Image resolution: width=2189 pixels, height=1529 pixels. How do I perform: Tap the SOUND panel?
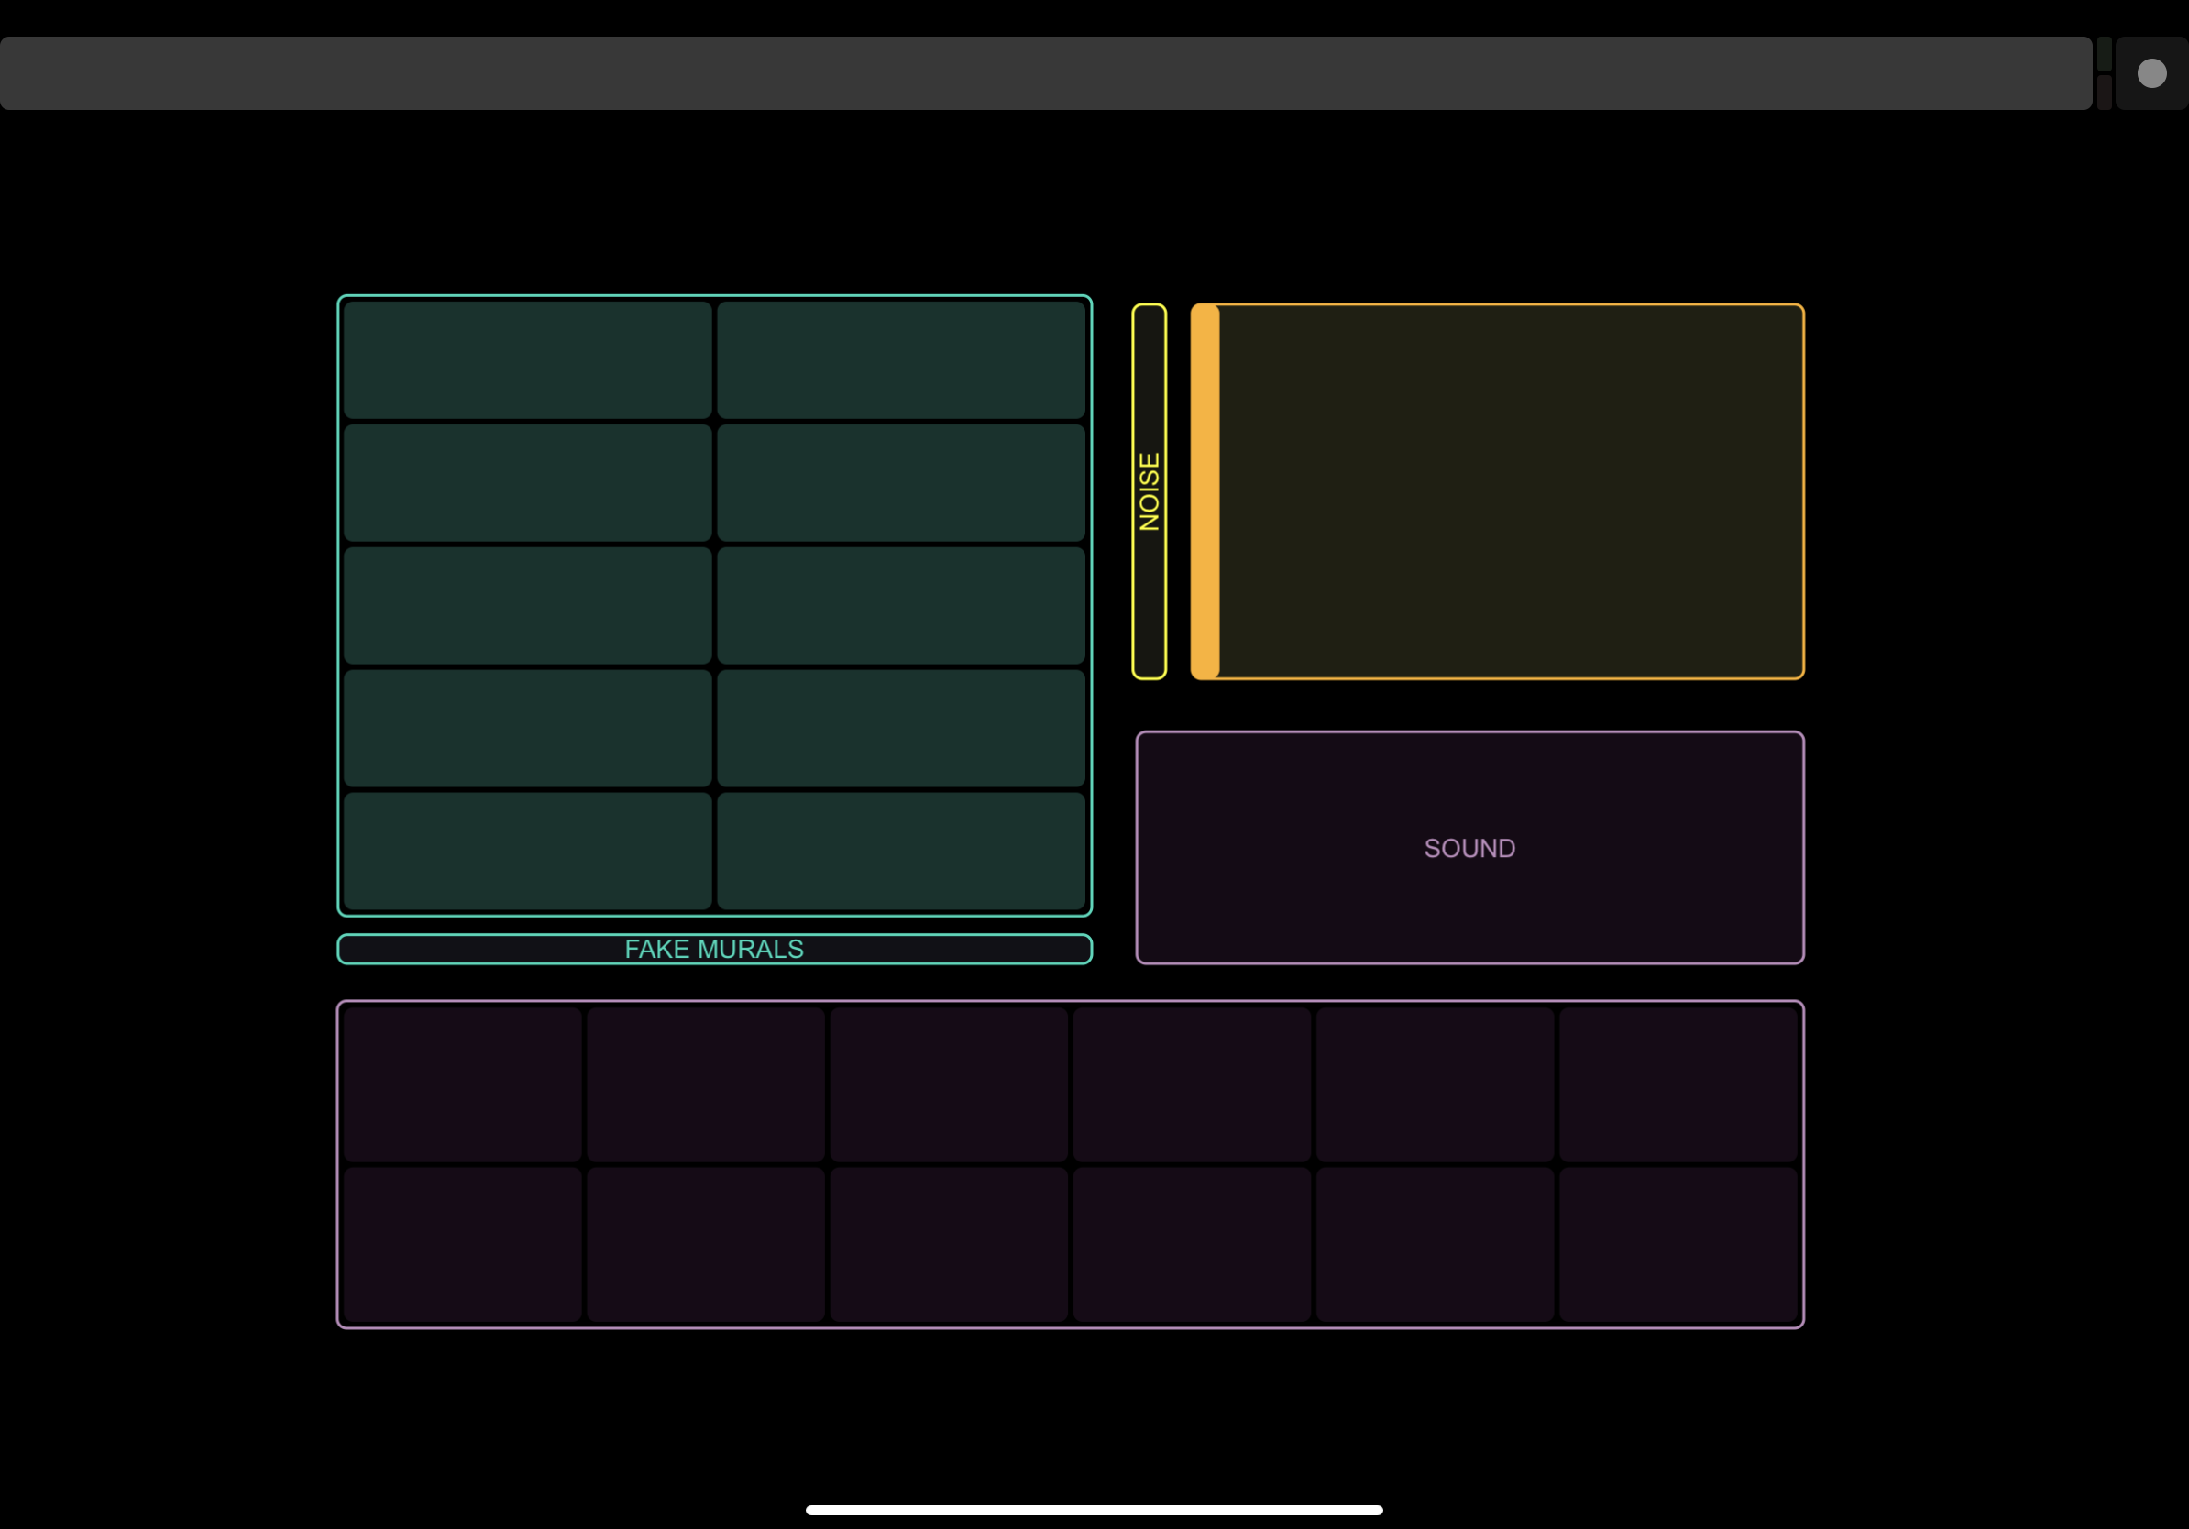click(x=1469, y=847)
